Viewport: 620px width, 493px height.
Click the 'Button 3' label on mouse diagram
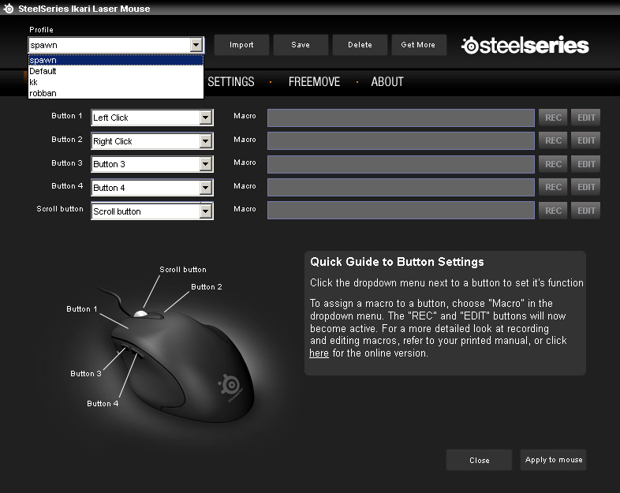coord(86,374)
